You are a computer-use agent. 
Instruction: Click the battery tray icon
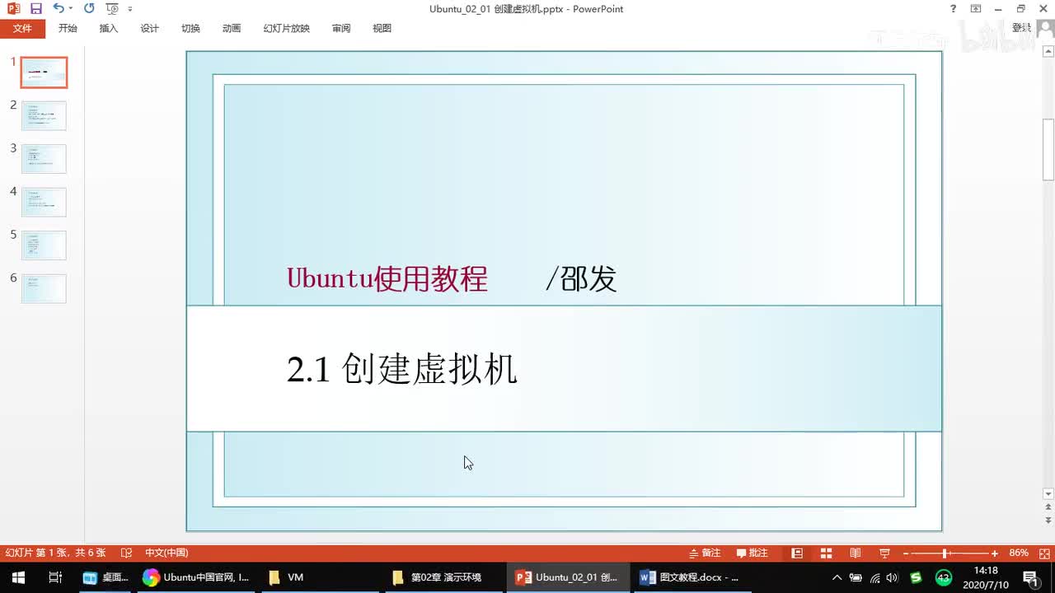tap(856, 577)
